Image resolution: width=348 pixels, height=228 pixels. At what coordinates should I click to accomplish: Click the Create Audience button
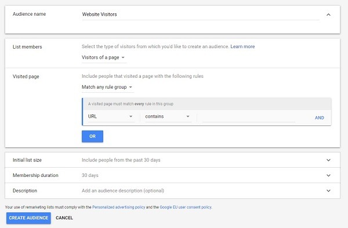pyautogui.click(x=28, y=218)
